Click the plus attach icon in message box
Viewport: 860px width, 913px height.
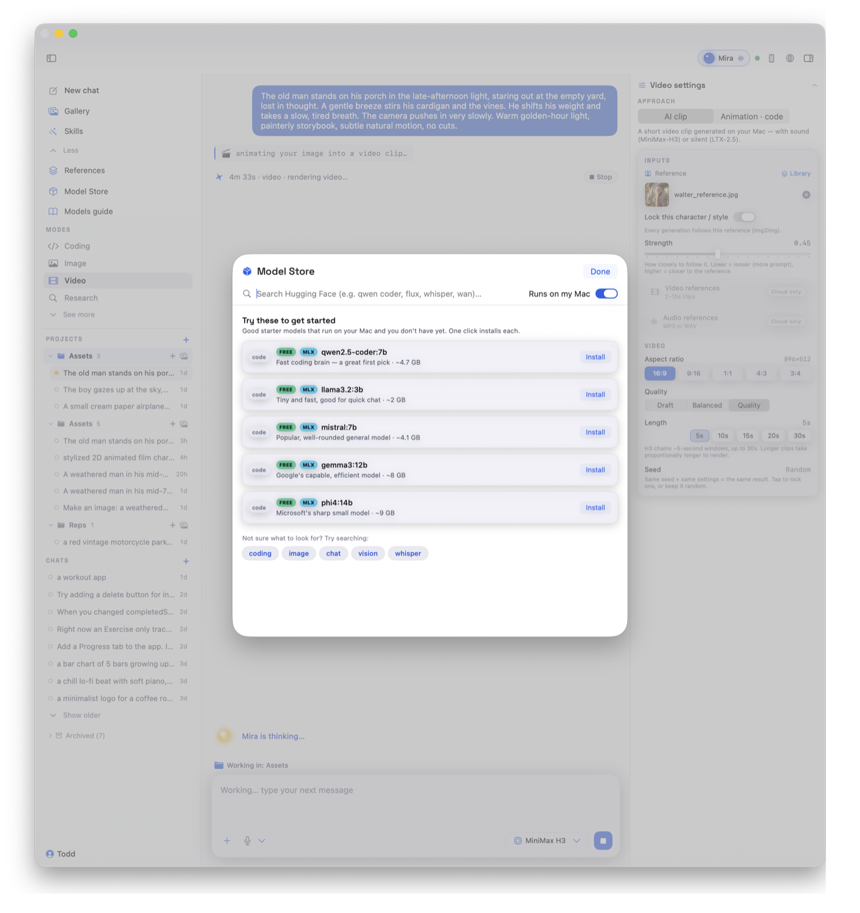point(227,840)
